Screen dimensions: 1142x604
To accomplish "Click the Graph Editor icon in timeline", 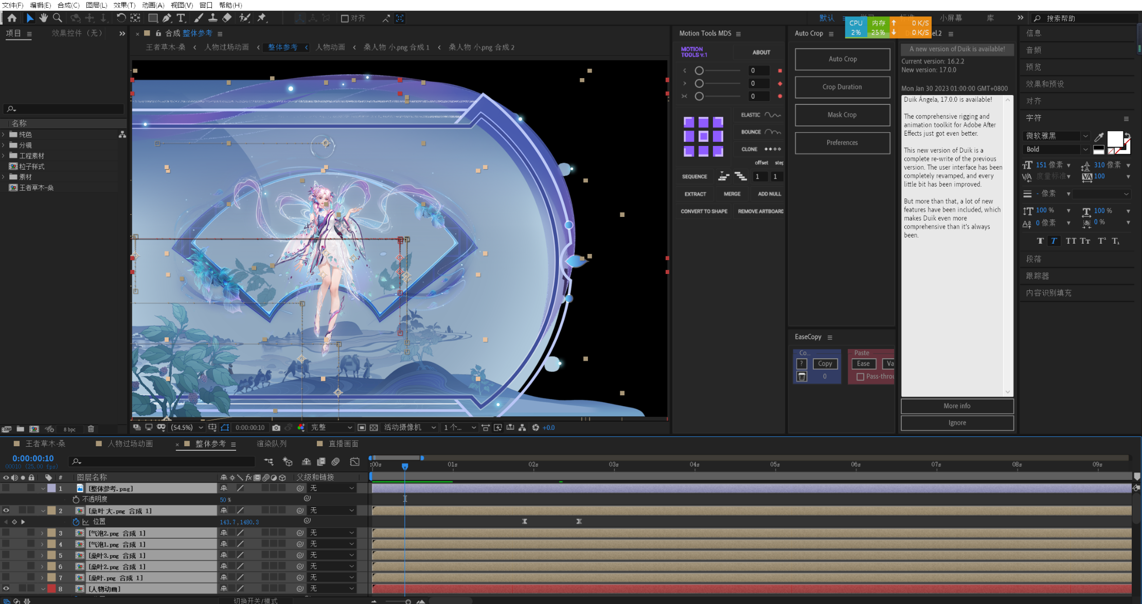I will point(355,462).
